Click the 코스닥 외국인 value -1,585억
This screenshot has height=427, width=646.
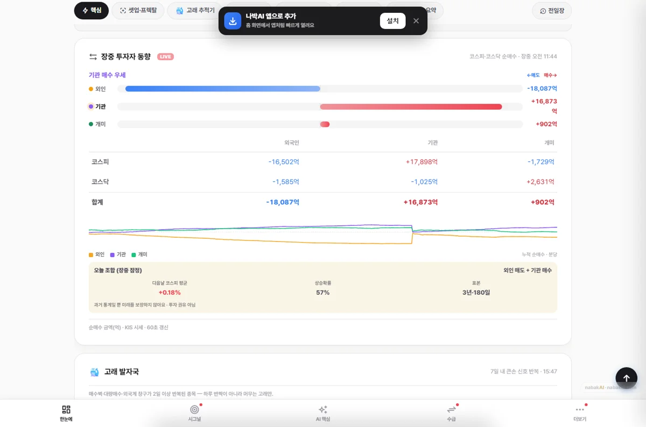(x=285, y=182)
